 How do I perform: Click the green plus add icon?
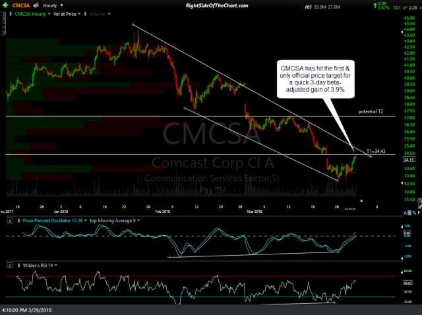(5, 5)
